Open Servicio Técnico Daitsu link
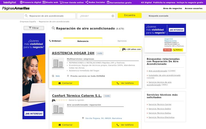This screenshot has height=129, width=206. tap(160, 113)
